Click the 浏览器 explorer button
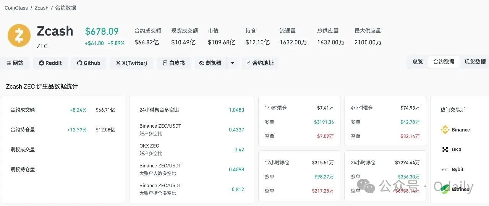 [210, 63]
